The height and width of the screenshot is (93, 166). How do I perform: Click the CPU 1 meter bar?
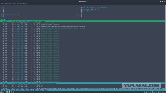click(42, 9)
